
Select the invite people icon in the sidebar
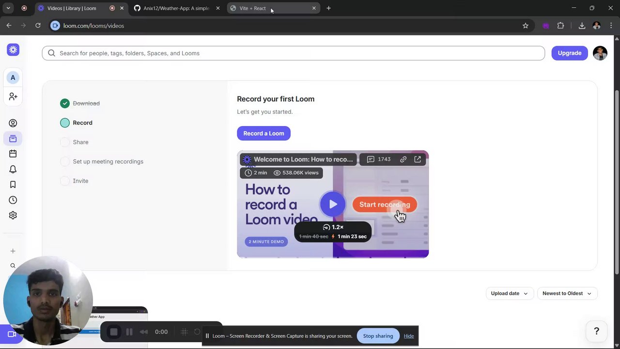pyautogui.click(x=13, y=97)
